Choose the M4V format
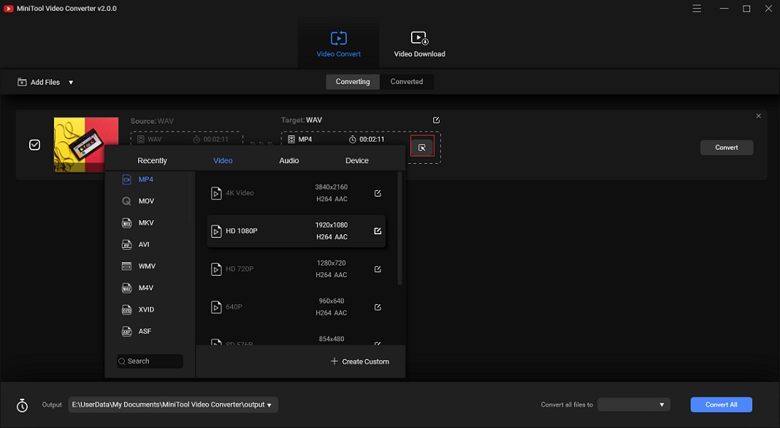 [x=146, y=288]
